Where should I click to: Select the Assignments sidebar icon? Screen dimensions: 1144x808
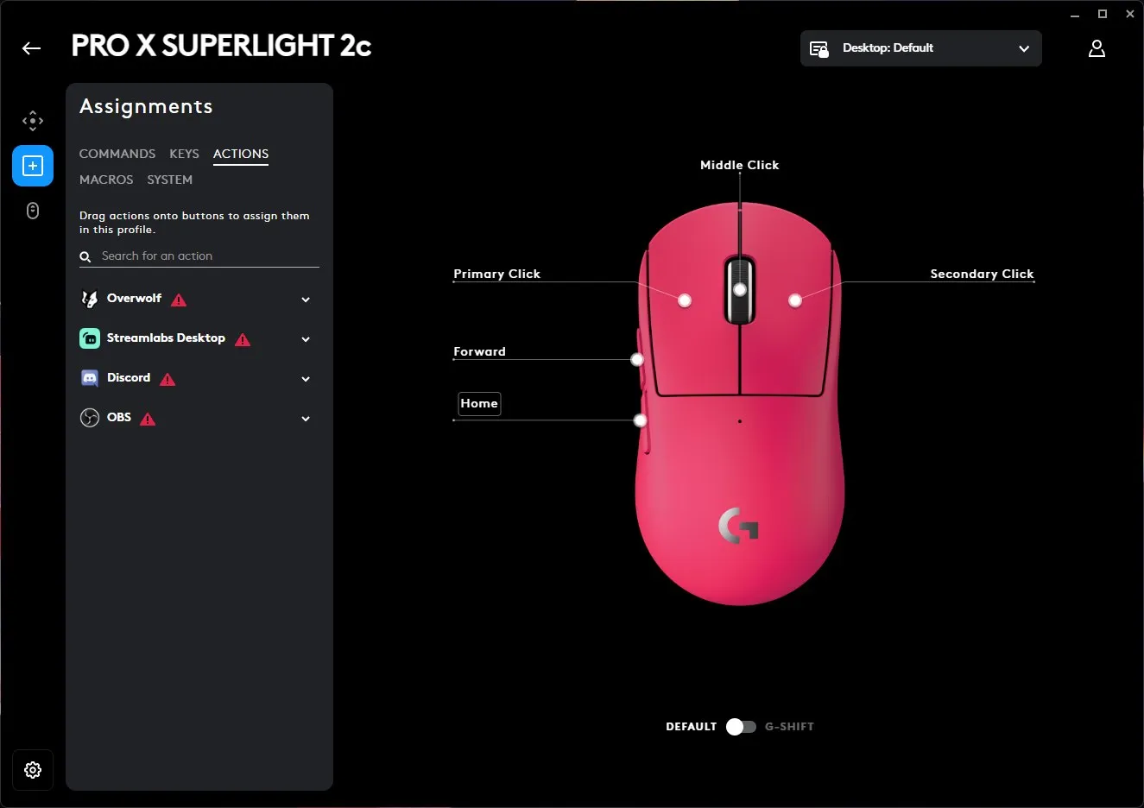point(33,166)
